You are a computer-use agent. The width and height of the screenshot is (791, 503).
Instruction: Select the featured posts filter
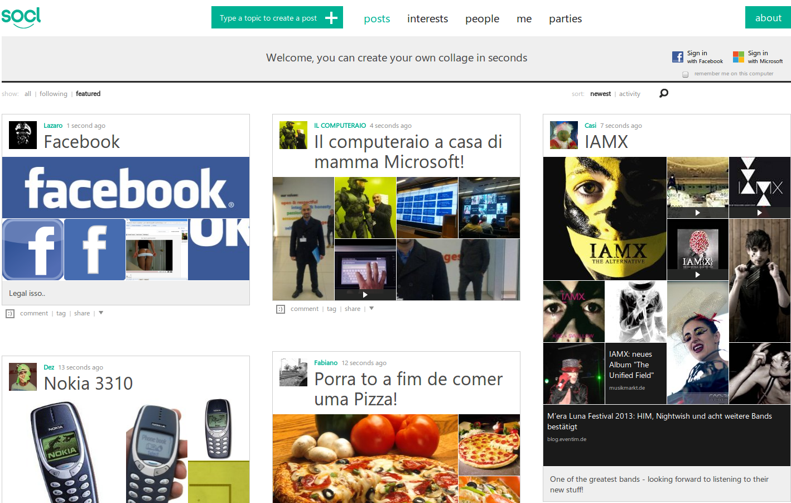(x=88, y=94)
